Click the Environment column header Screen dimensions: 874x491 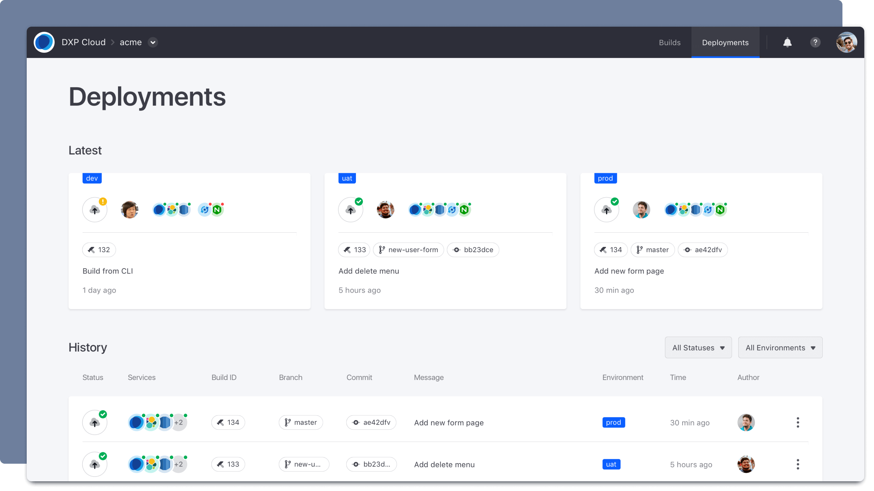click(623, 377)
